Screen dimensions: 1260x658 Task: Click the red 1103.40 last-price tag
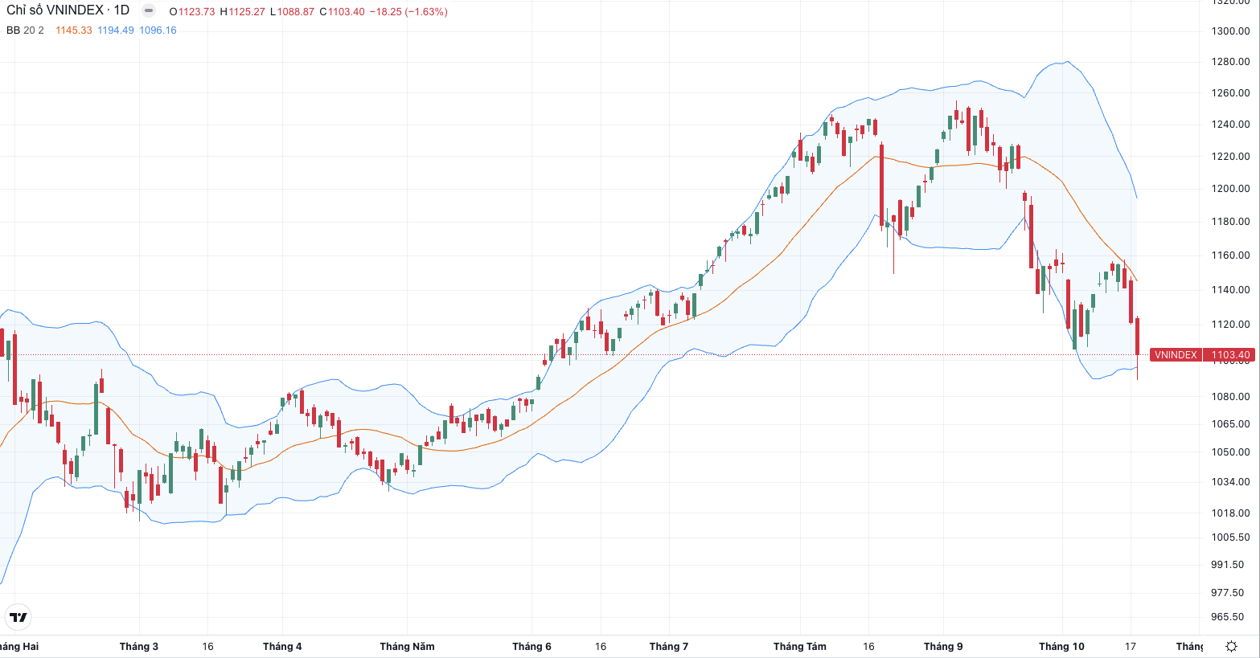[1230, 354]
